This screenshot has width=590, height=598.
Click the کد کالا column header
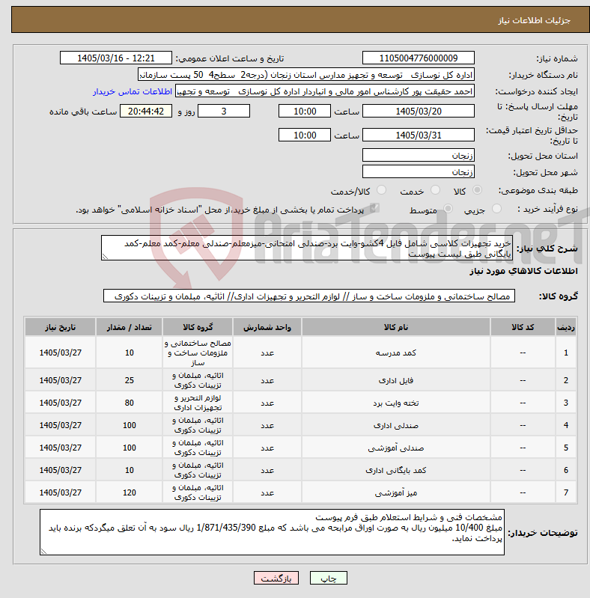click(523, 327)
